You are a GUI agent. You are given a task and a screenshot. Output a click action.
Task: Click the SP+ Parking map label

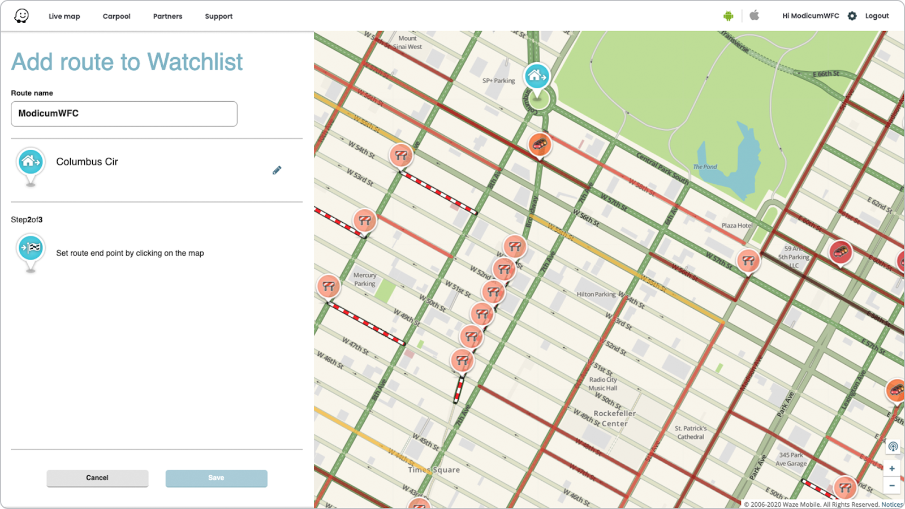point(498,81)
